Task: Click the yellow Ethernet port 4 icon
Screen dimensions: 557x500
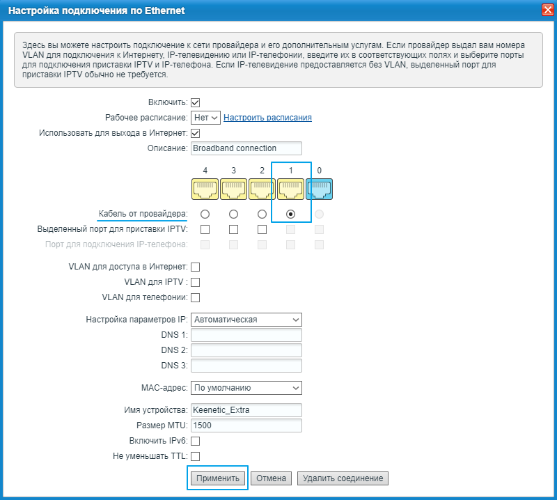Action: coord(205,189)
